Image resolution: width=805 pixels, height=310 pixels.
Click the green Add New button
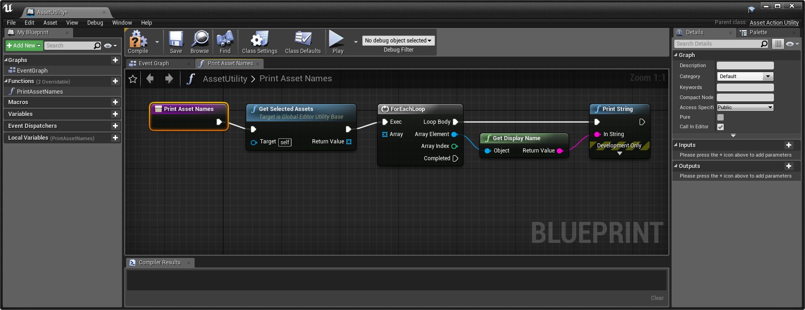tap(24, 46)
